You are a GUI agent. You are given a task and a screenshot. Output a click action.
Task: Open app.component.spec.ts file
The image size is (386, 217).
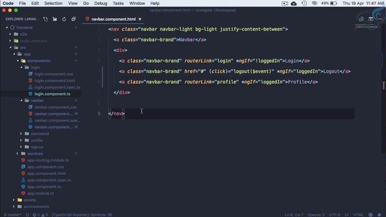(49, 180)
